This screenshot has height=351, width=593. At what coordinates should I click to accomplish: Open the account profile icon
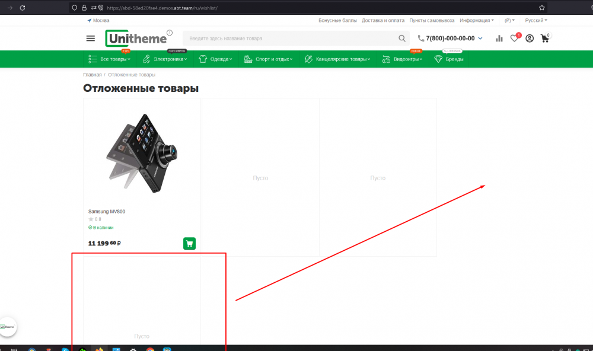pyautogui.click(x=529, y=38)
